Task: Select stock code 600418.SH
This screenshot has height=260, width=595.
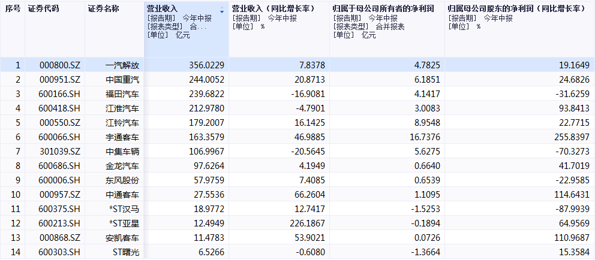Action: point(59,108)
